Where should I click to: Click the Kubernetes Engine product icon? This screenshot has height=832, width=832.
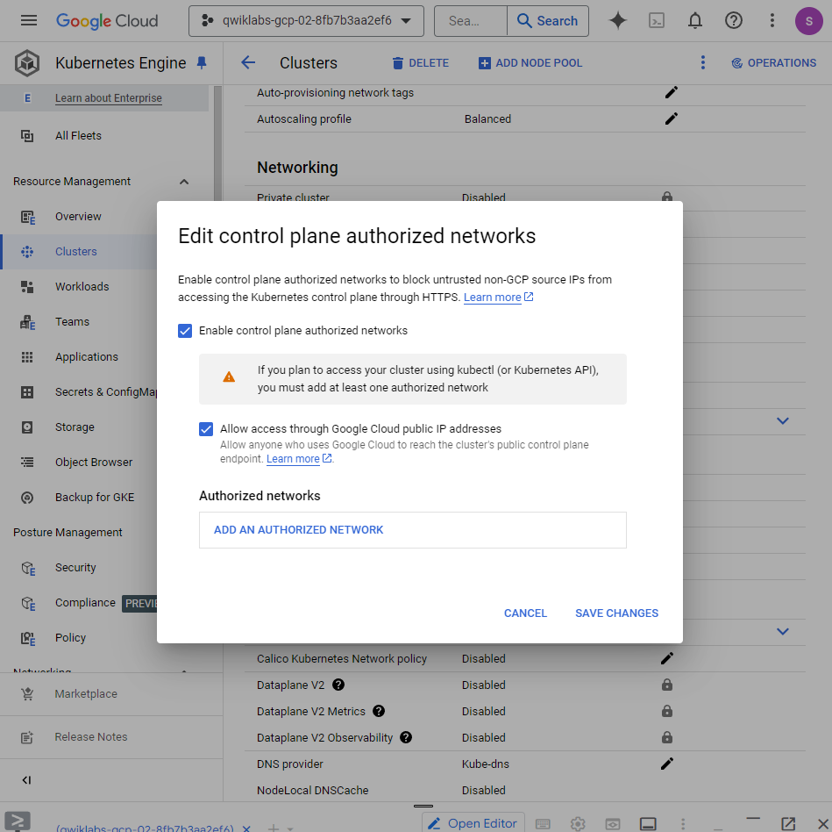point(27,62)
